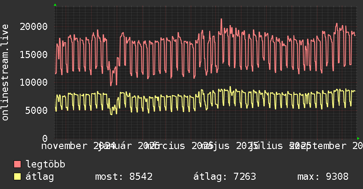Click the yellow átlag legend swatch
This screenshot has height=189, width=363.
point(17,177)
